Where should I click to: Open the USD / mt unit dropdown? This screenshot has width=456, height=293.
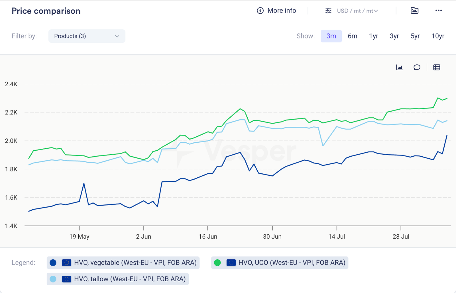point(357,11)
